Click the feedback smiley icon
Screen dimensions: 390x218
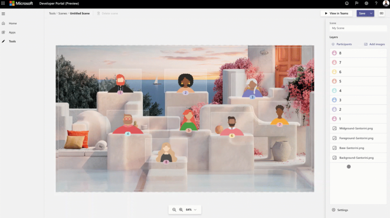pyautogui.click(x=347, y=3)
